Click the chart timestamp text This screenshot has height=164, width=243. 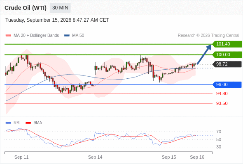coord(57,20)
